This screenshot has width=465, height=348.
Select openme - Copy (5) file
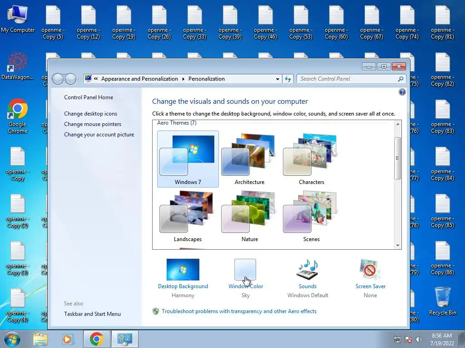(x=53, y=23)
